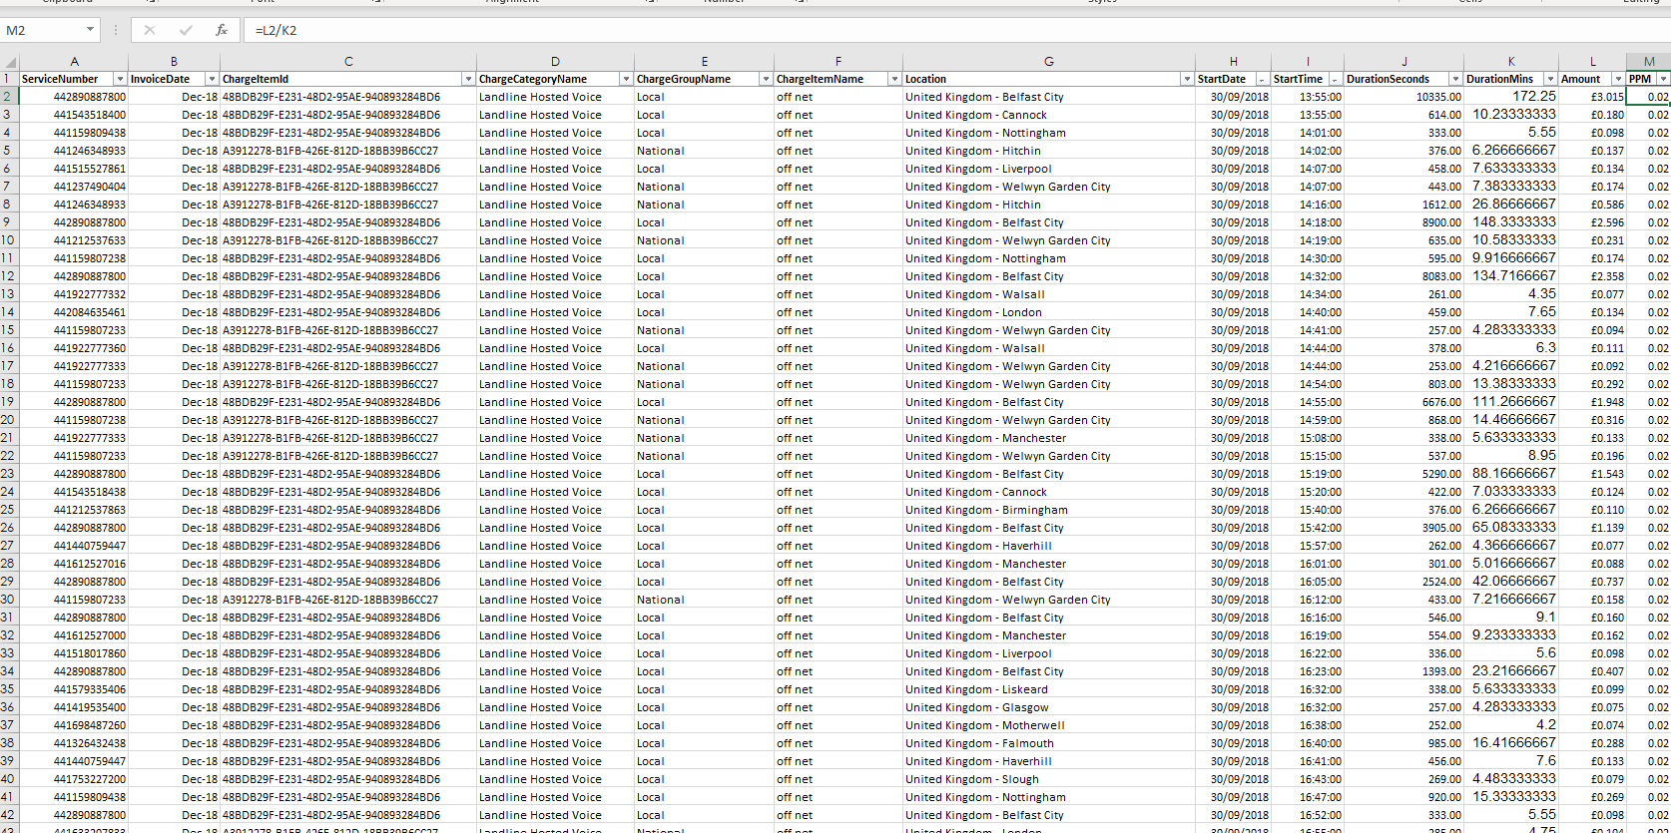Click the Amount value £3.015
This screenshot has height=833, width=1671.
point(1592,97)
